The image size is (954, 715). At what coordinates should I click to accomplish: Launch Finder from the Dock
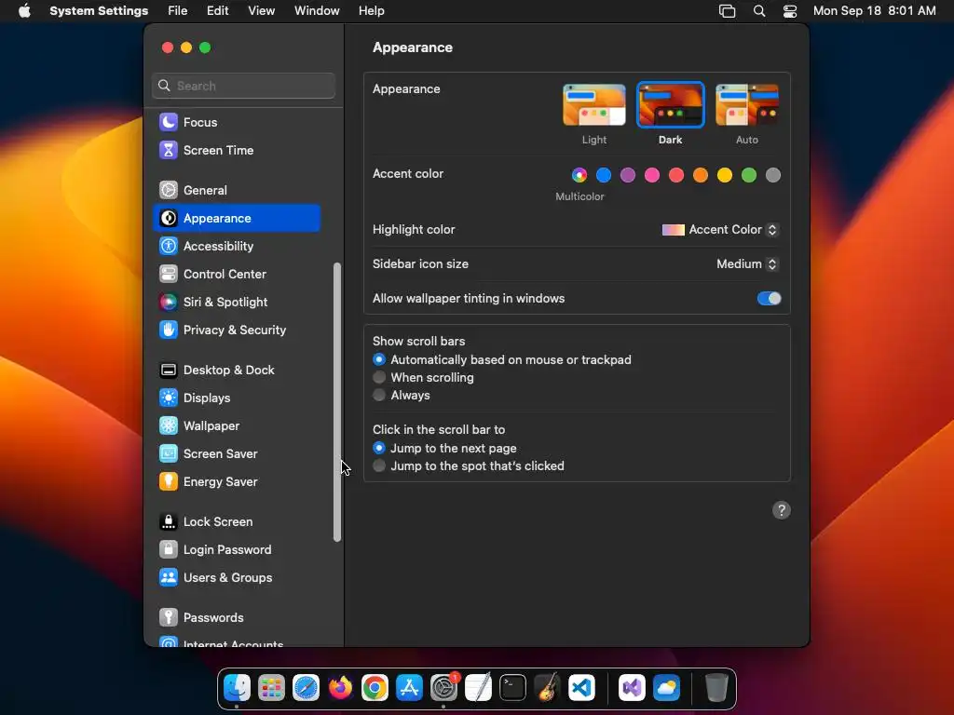237,688
